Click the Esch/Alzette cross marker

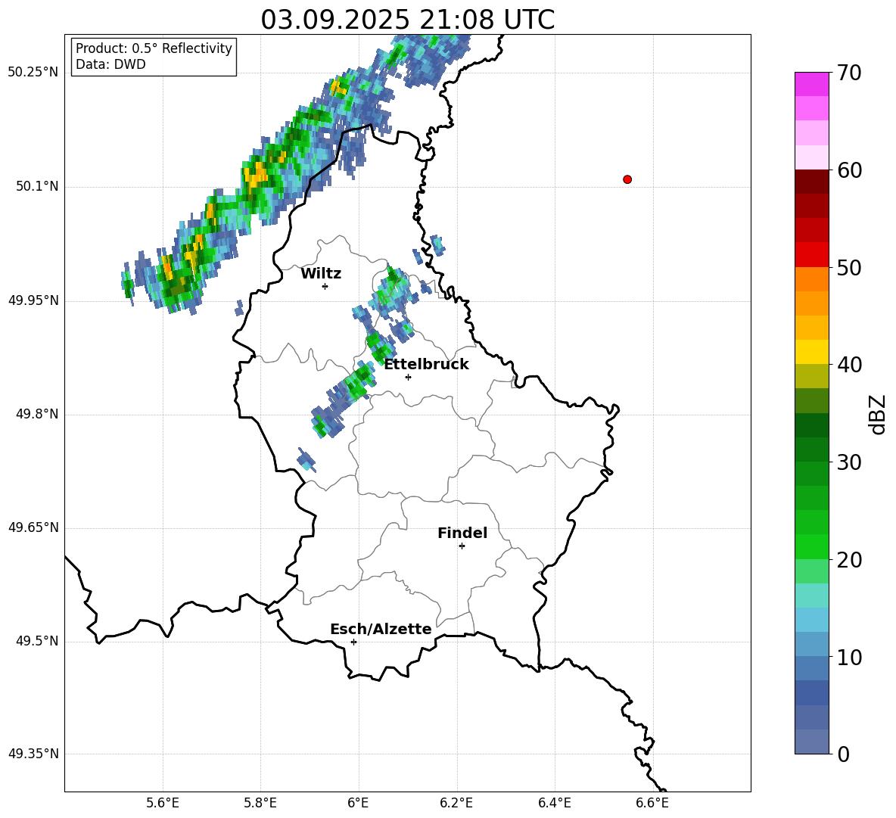coord(353,642)
